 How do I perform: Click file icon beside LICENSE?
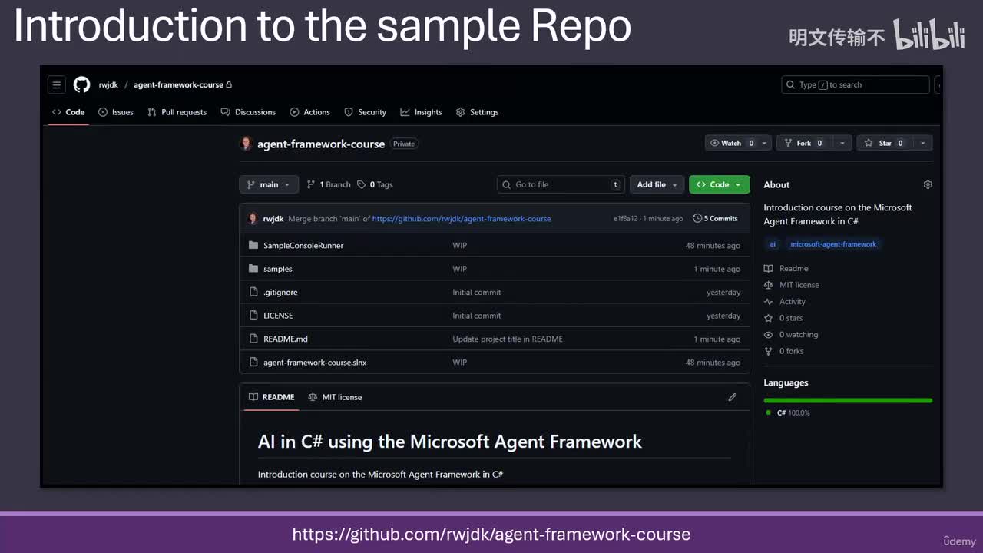click(253, 316)
